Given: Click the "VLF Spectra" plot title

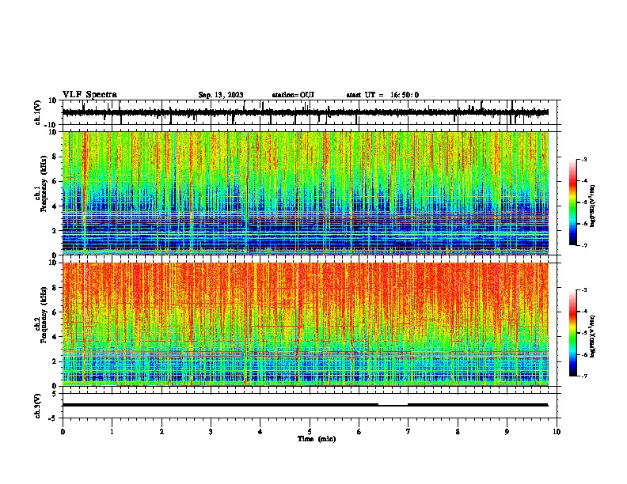Looking at the screenshot, I should pyautogui.click(x=89, y=95).
